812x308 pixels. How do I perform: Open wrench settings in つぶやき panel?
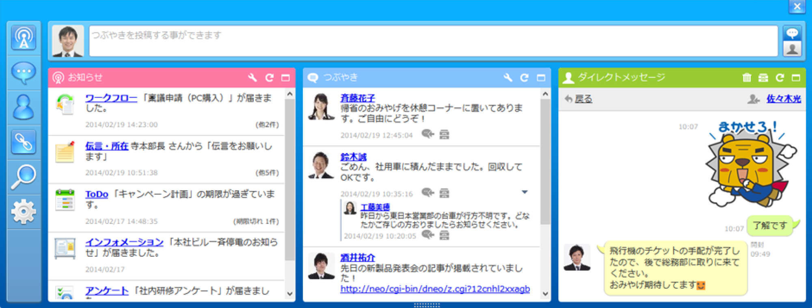[x=508, y=78]
